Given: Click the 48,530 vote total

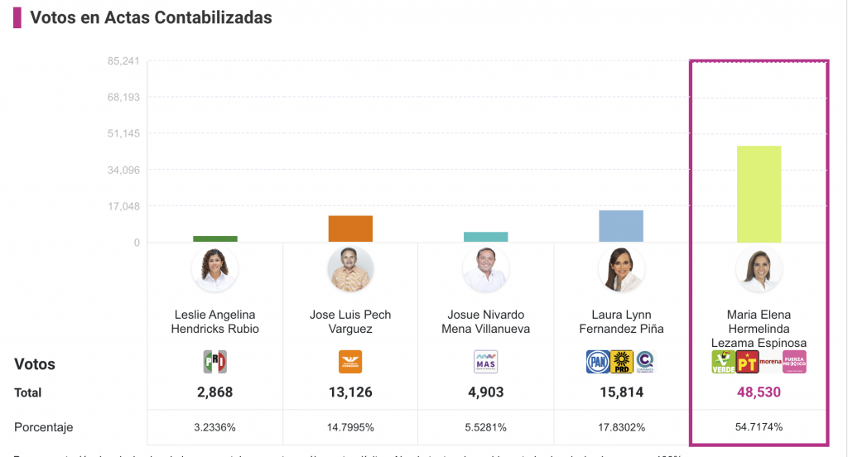Looking at the screenshot, I should [x=759, y=392].
